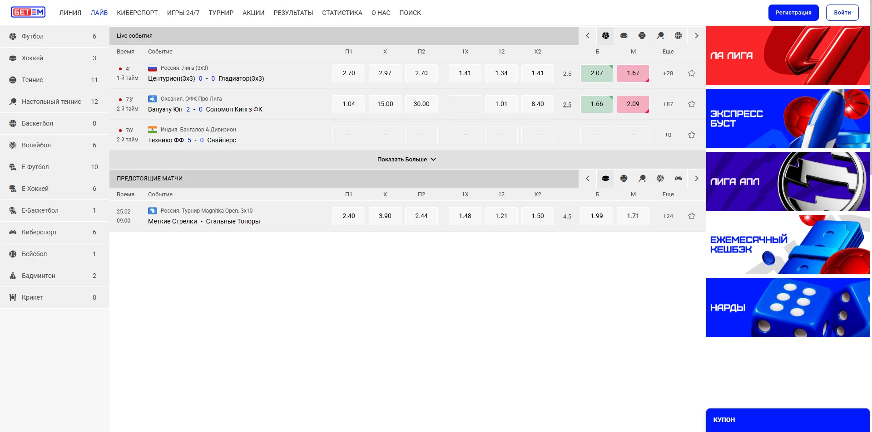Screen dimensions: 872x432
Task: Open the Киберспорт menu item
Action: 137,13
